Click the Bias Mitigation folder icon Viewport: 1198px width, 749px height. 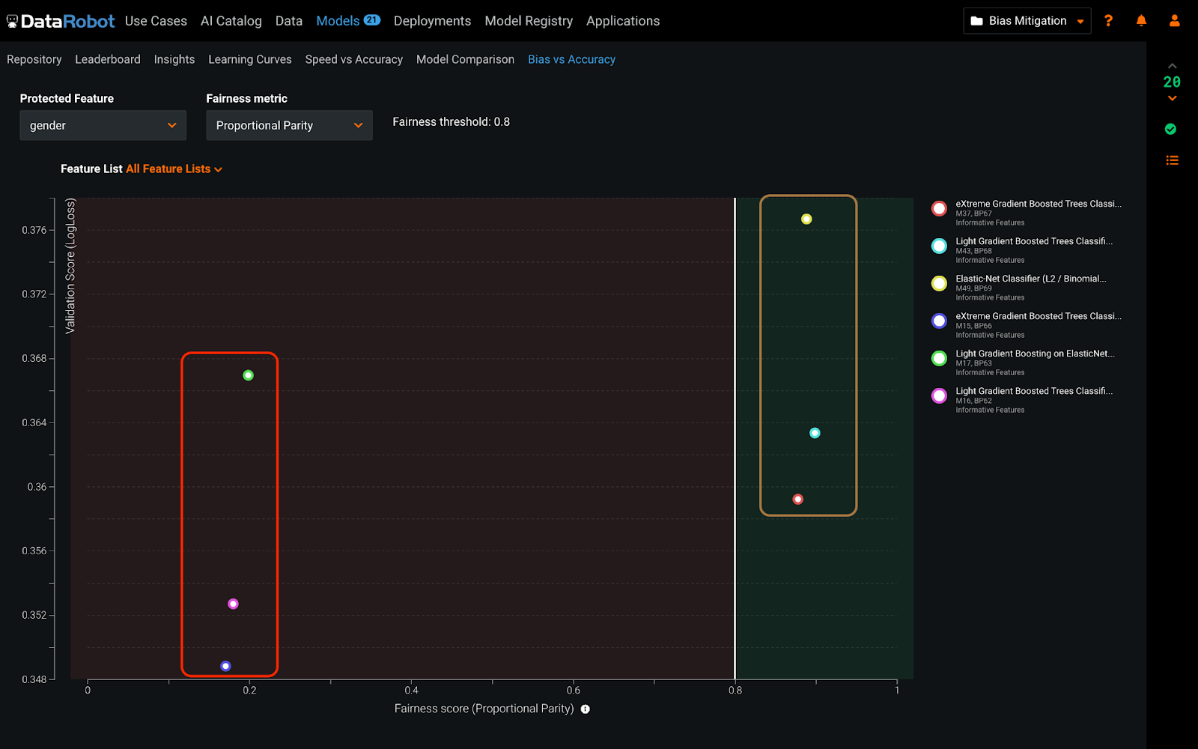pos(976,21)
